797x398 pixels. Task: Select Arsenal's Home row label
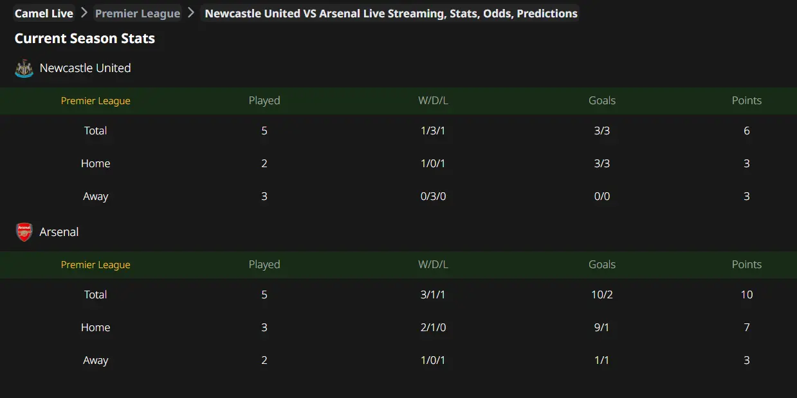(x=95, y=327)
